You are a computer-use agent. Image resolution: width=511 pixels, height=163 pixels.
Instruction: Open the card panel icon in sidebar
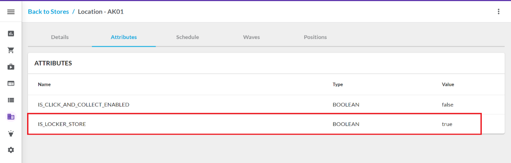11,83
